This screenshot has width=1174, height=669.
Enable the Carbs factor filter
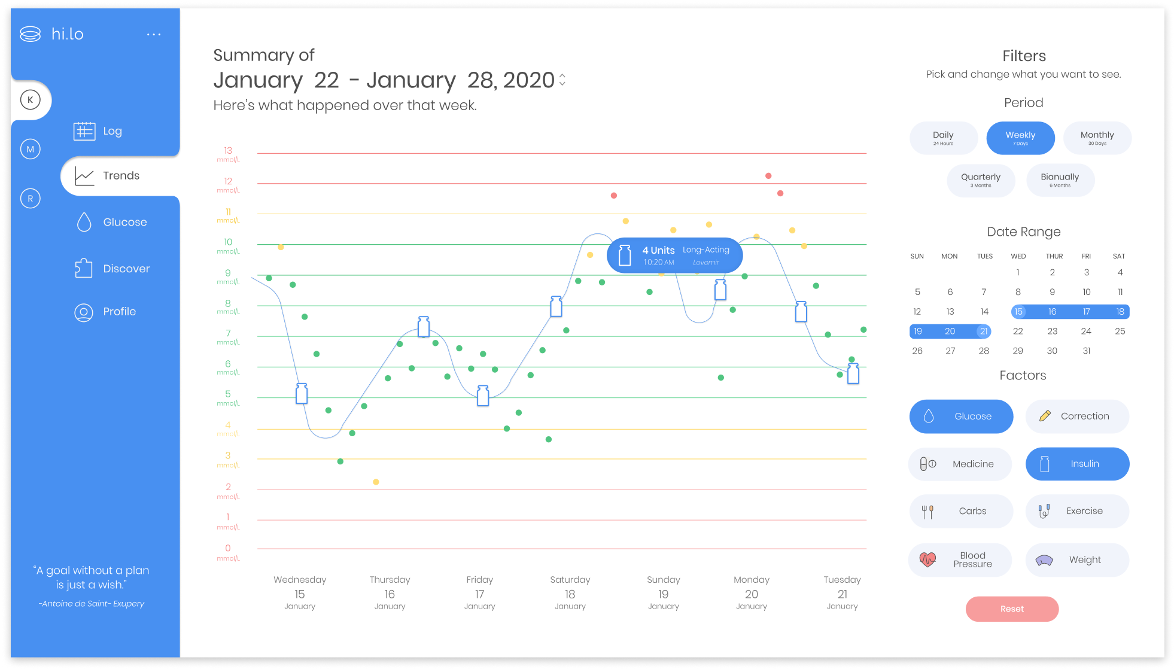coord(961,511)
